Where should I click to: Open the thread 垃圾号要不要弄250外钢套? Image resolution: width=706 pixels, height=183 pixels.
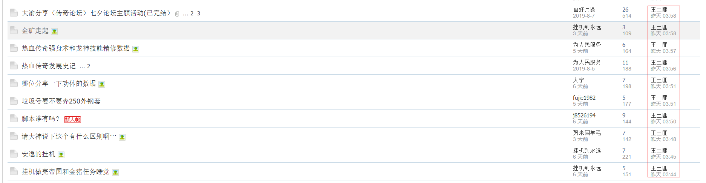(61, 101)
